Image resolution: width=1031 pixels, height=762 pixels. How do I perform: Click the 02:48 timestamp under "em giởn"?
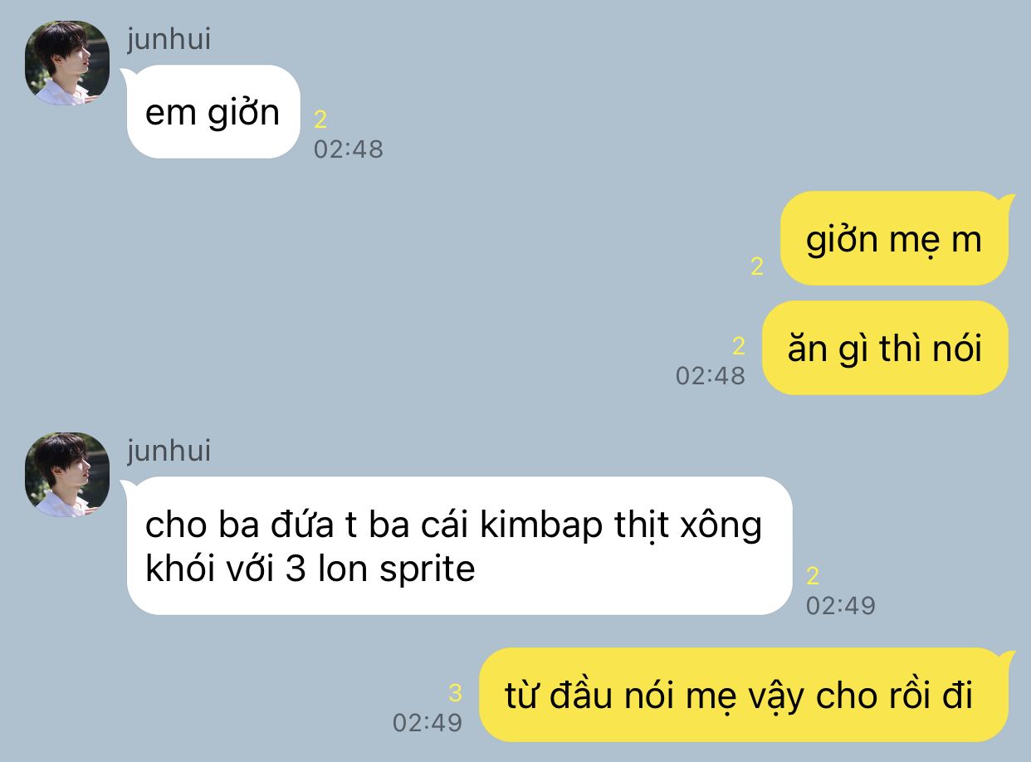349,149
